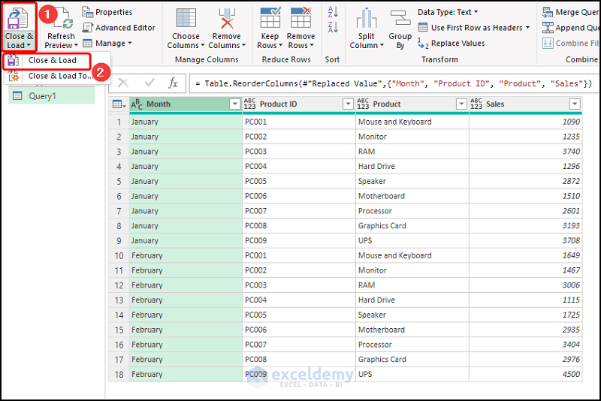Image resolution: width=601 pixels, height=401 pixels.
Task: Click the Hard Drive cell in row 4
Action: pos(412,166)
